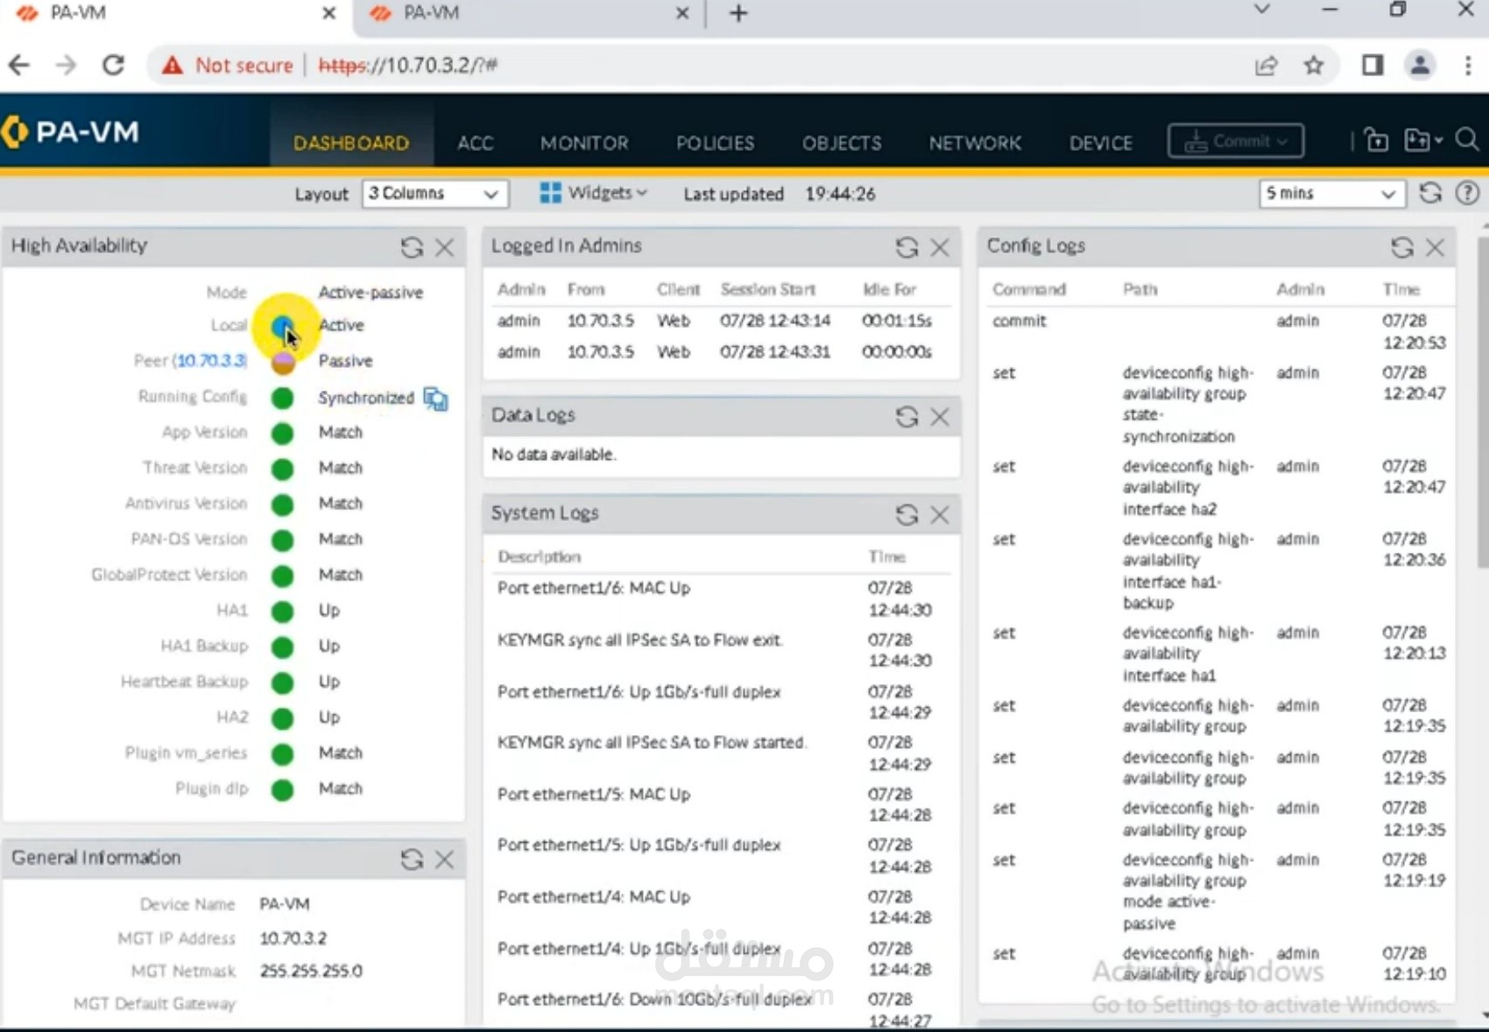This screenshot has width=1489, height=1032.
Task: Open the icon dropdown left of search
Action: (1422, 140)
